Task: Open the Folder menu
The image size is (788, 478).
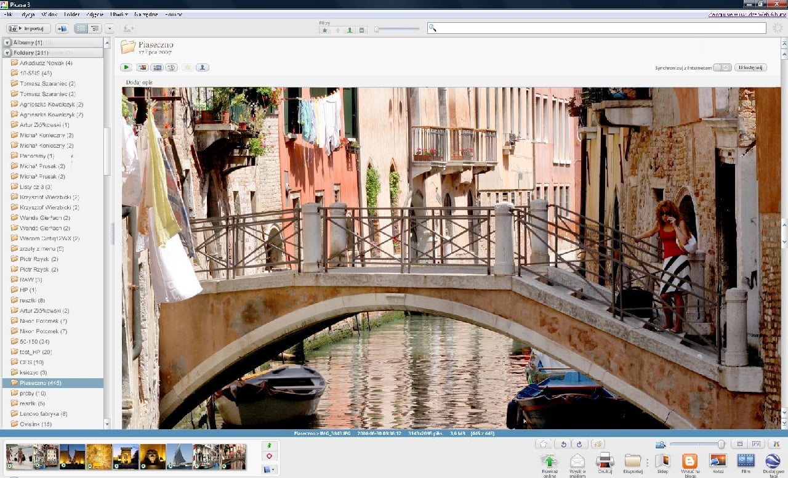Action: click(x=72, y=14)
